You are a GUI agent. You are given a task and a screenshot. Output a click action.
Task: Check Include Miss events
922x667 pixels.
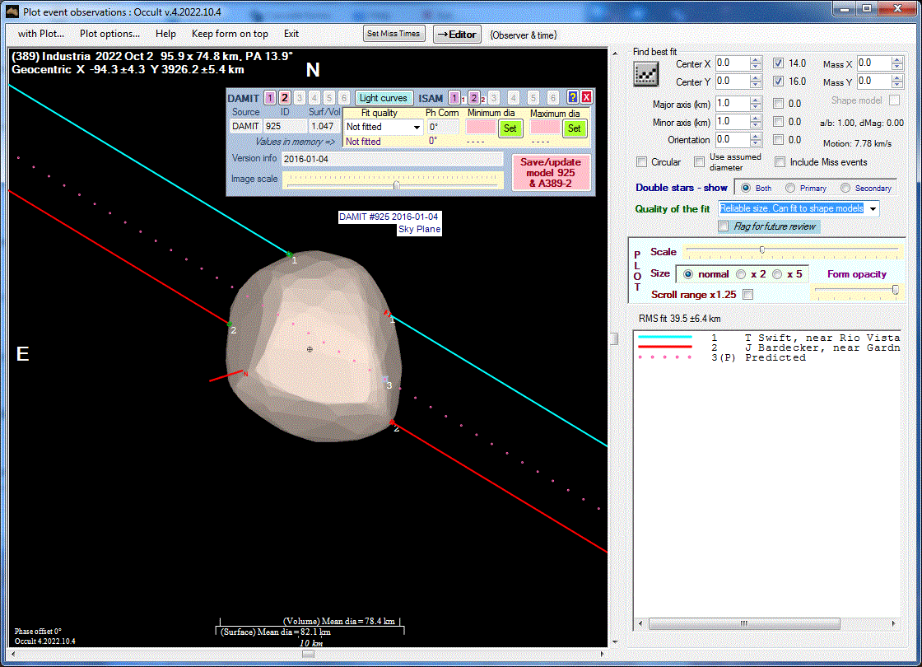click(780, 162)
